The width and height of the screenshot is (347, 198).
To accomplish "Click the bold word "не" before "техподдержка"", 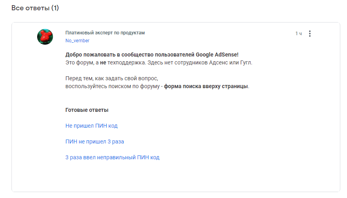I will pos(103,62).
